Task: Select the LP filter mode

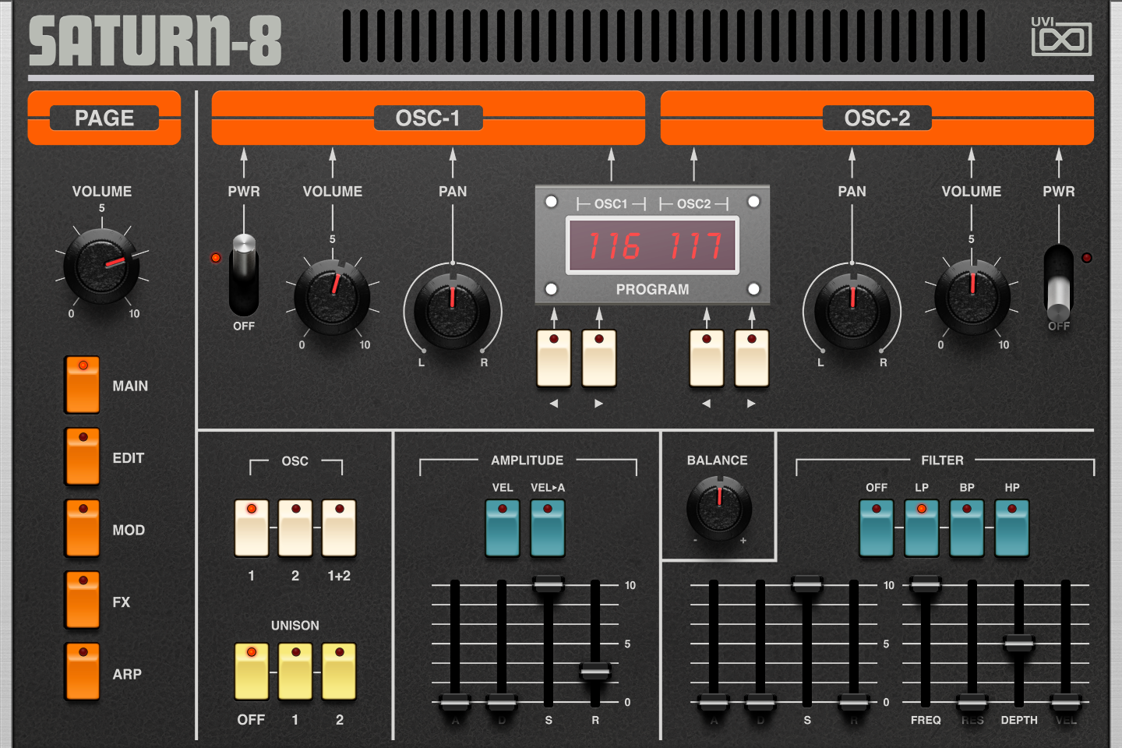Action: pos(921,528)
